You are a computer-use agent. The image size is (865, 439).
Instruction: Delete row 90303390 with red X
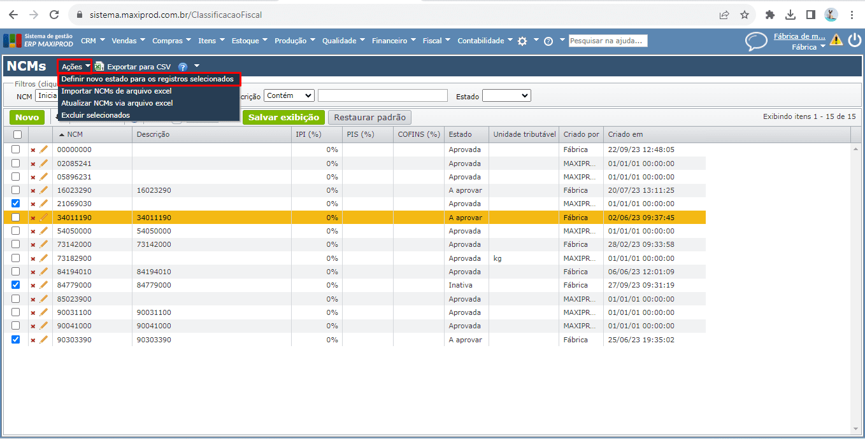(33, 340)
